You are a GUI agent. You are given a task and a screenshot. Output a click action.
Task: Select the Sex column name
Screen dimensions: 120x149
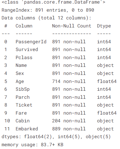coord(20,74)
